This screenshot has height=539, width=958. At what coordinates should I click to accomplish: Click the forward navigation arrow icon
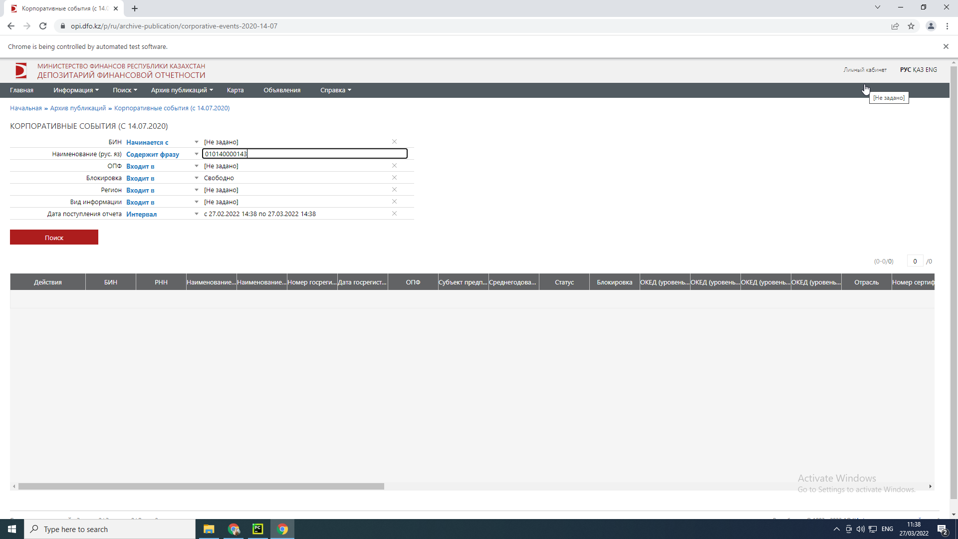tap(26, 26)
